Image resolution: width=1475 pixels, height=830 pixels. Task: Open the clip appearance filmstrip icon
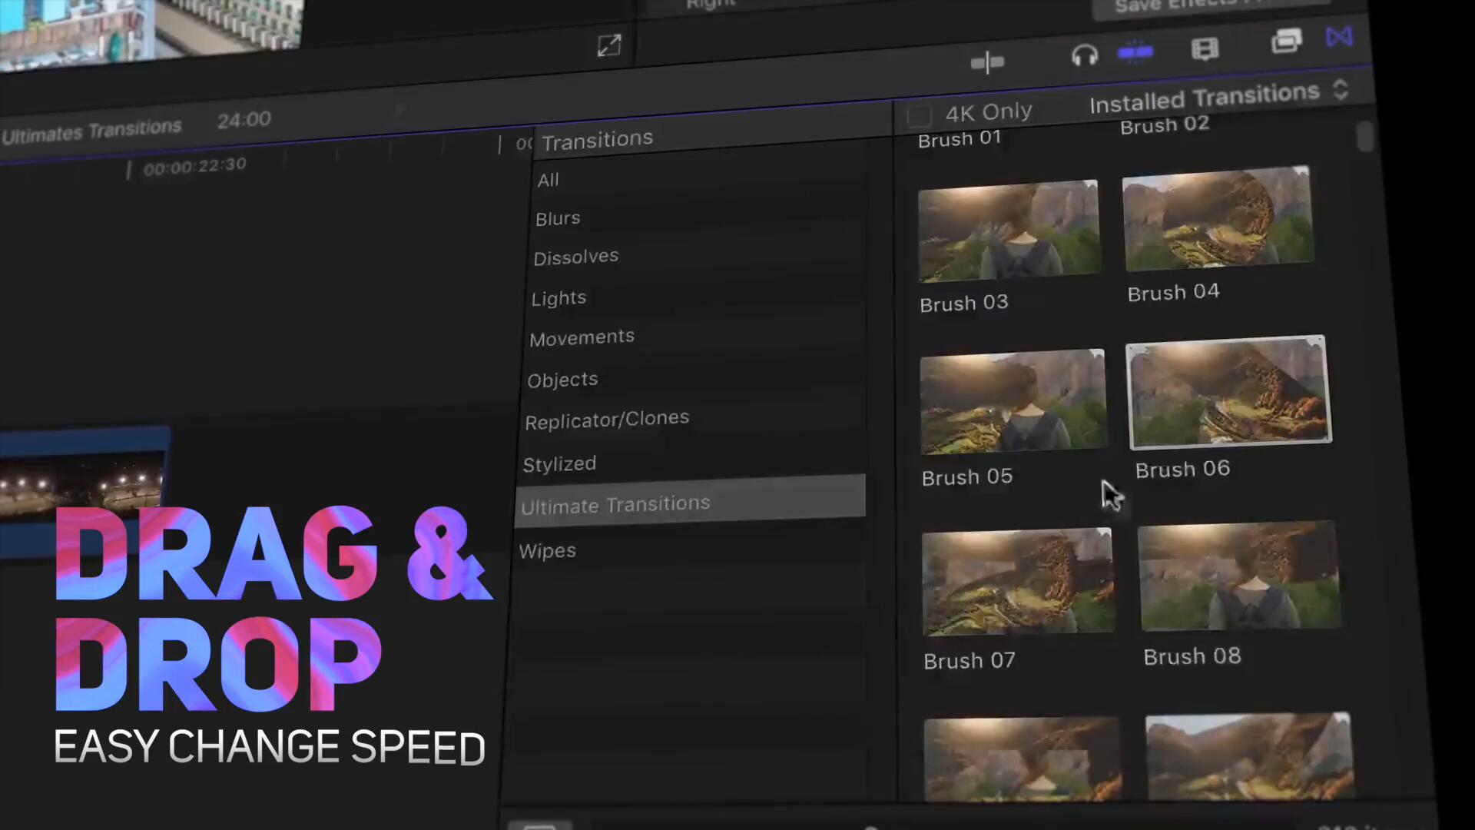(1205, 49)
